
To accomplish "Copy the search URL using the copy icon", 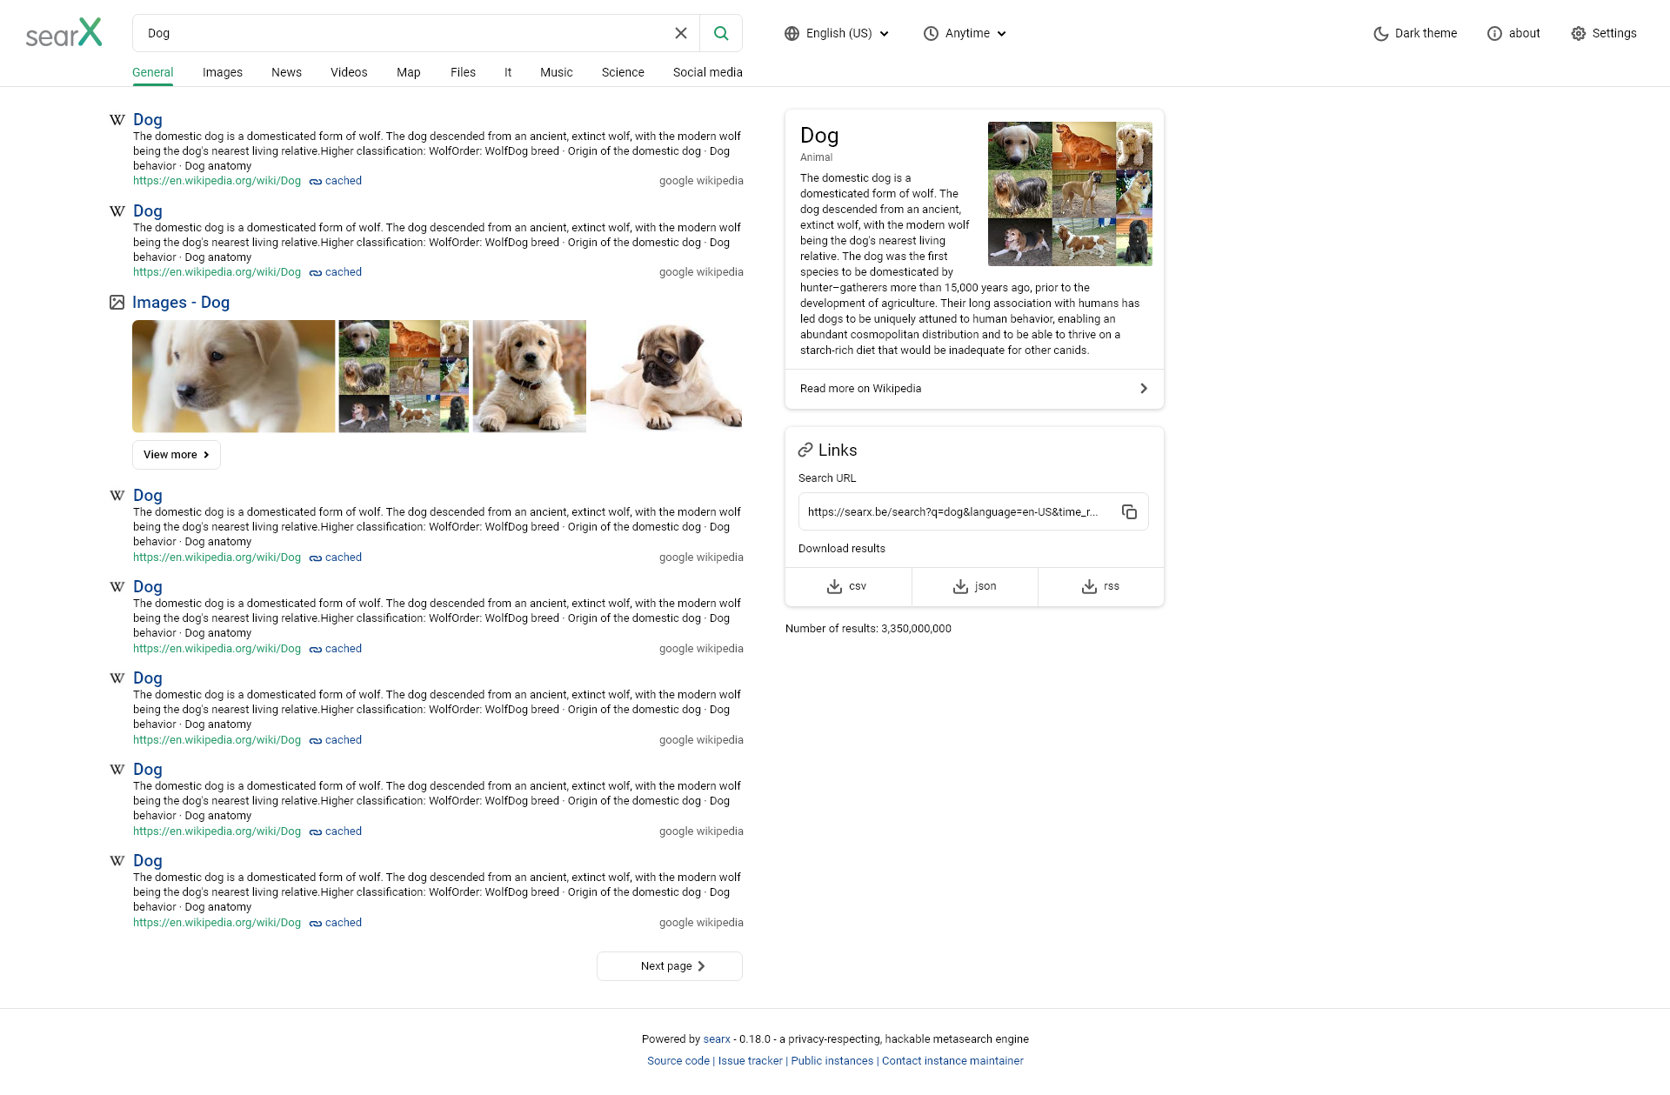I will pyautogui.click(x=1129, y=511).
